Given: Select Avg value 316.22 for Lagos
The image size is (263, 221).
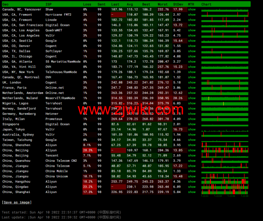Looking at the screenshot, I should pyautogui.click(x=132, y=103).
